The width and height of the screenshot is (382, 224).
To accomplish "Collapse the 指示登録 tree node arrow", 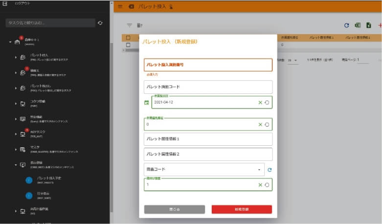I will click(x=16, y=165).
